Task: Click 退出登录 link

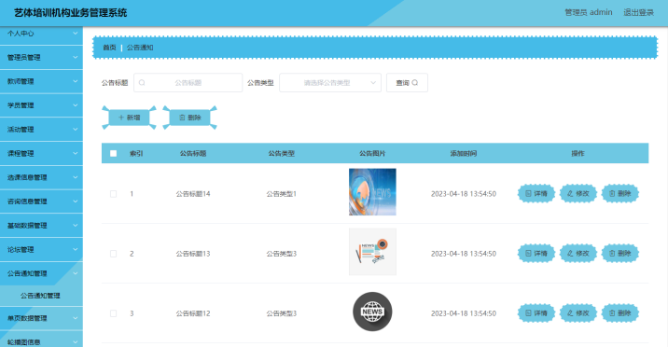Action: click(638, 12)
